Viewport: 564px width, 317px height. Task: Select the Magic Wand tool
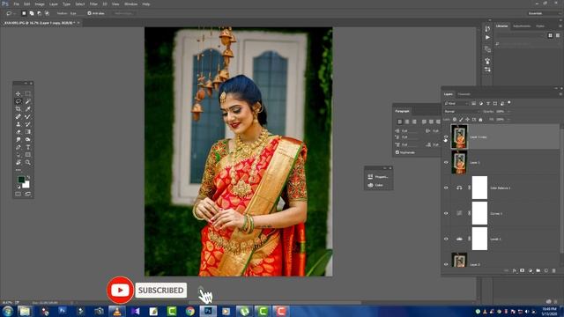coord(27,101)
